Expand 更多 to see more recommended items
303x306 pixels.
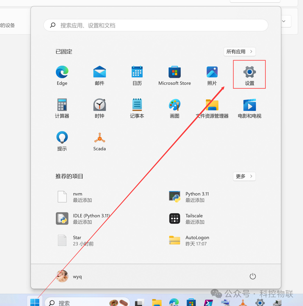(x=244, y=176)
